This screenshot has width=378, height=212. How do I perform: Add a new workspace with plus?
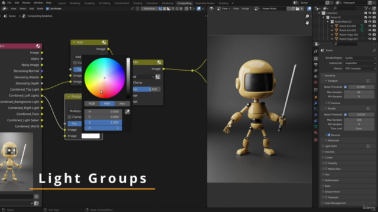[233, 4]
